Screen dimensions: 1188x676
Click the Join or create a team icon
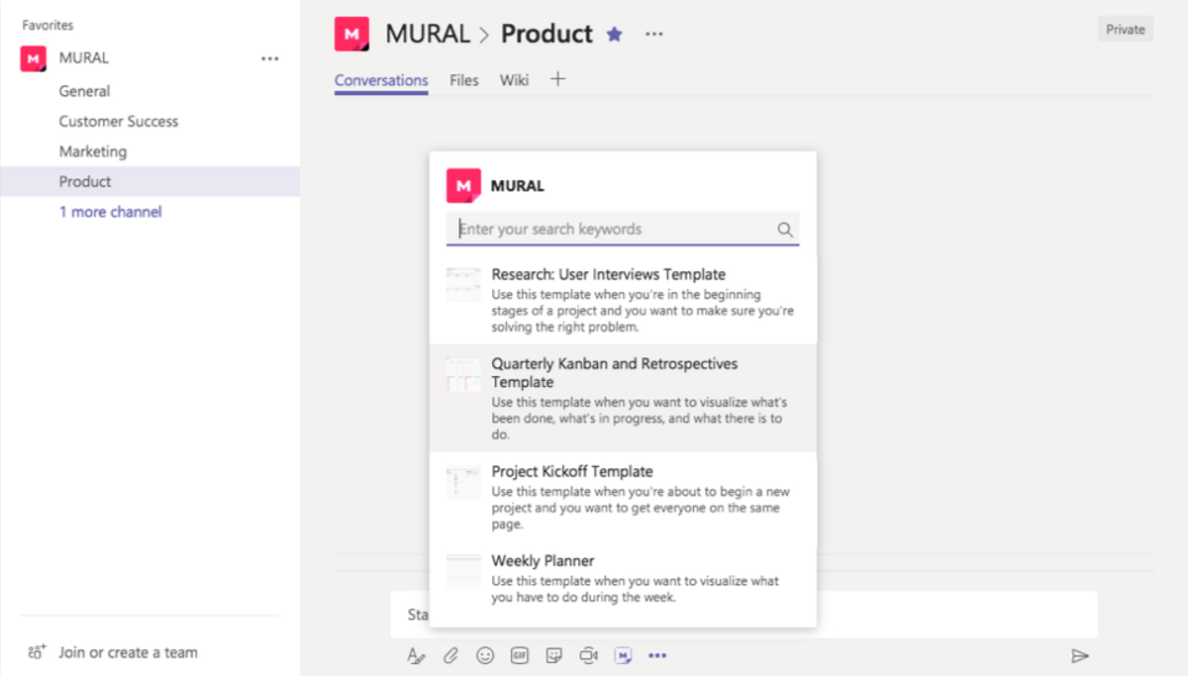tap(38, 652)
